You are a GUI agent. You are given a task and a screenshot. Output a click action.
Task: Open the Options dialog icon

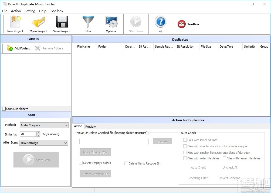point(111,24)
